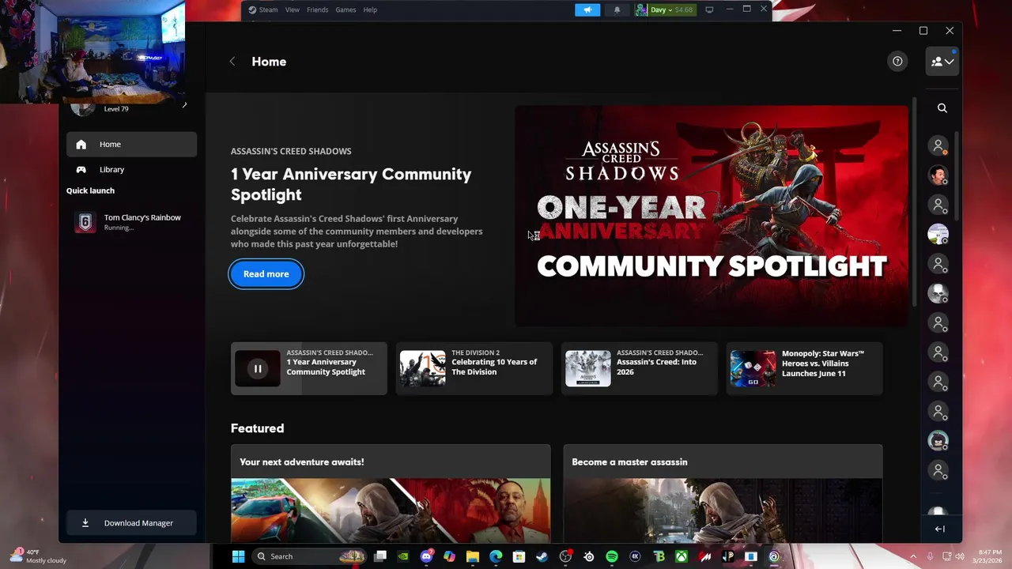Open the friend avatar with dark hair photo

(x=938, y=175)
